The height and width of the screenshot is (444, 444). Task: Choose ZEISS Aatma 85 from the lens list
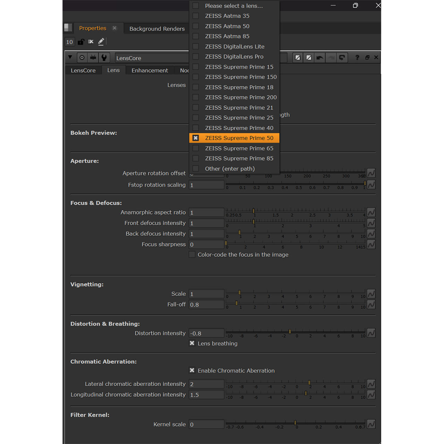[234, 36]
